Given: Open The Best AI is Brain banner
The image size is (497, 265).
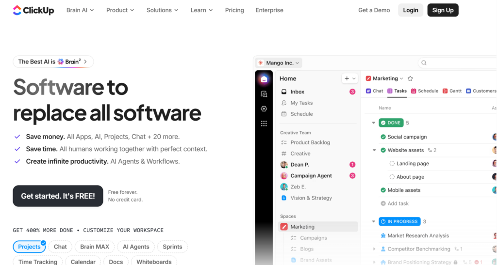Looking at the screenshot, I should point(53,62).
